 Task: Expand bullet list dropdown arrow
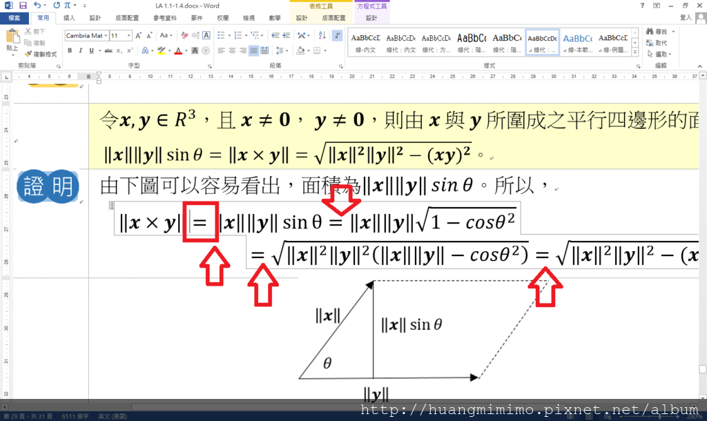(229, 36)
